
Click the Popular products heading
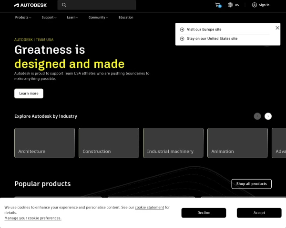pyautogui.click(x=42, y=184)
